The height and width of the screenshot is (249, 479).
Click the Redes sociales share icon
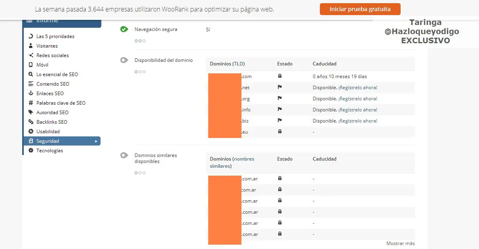(31, 56)
